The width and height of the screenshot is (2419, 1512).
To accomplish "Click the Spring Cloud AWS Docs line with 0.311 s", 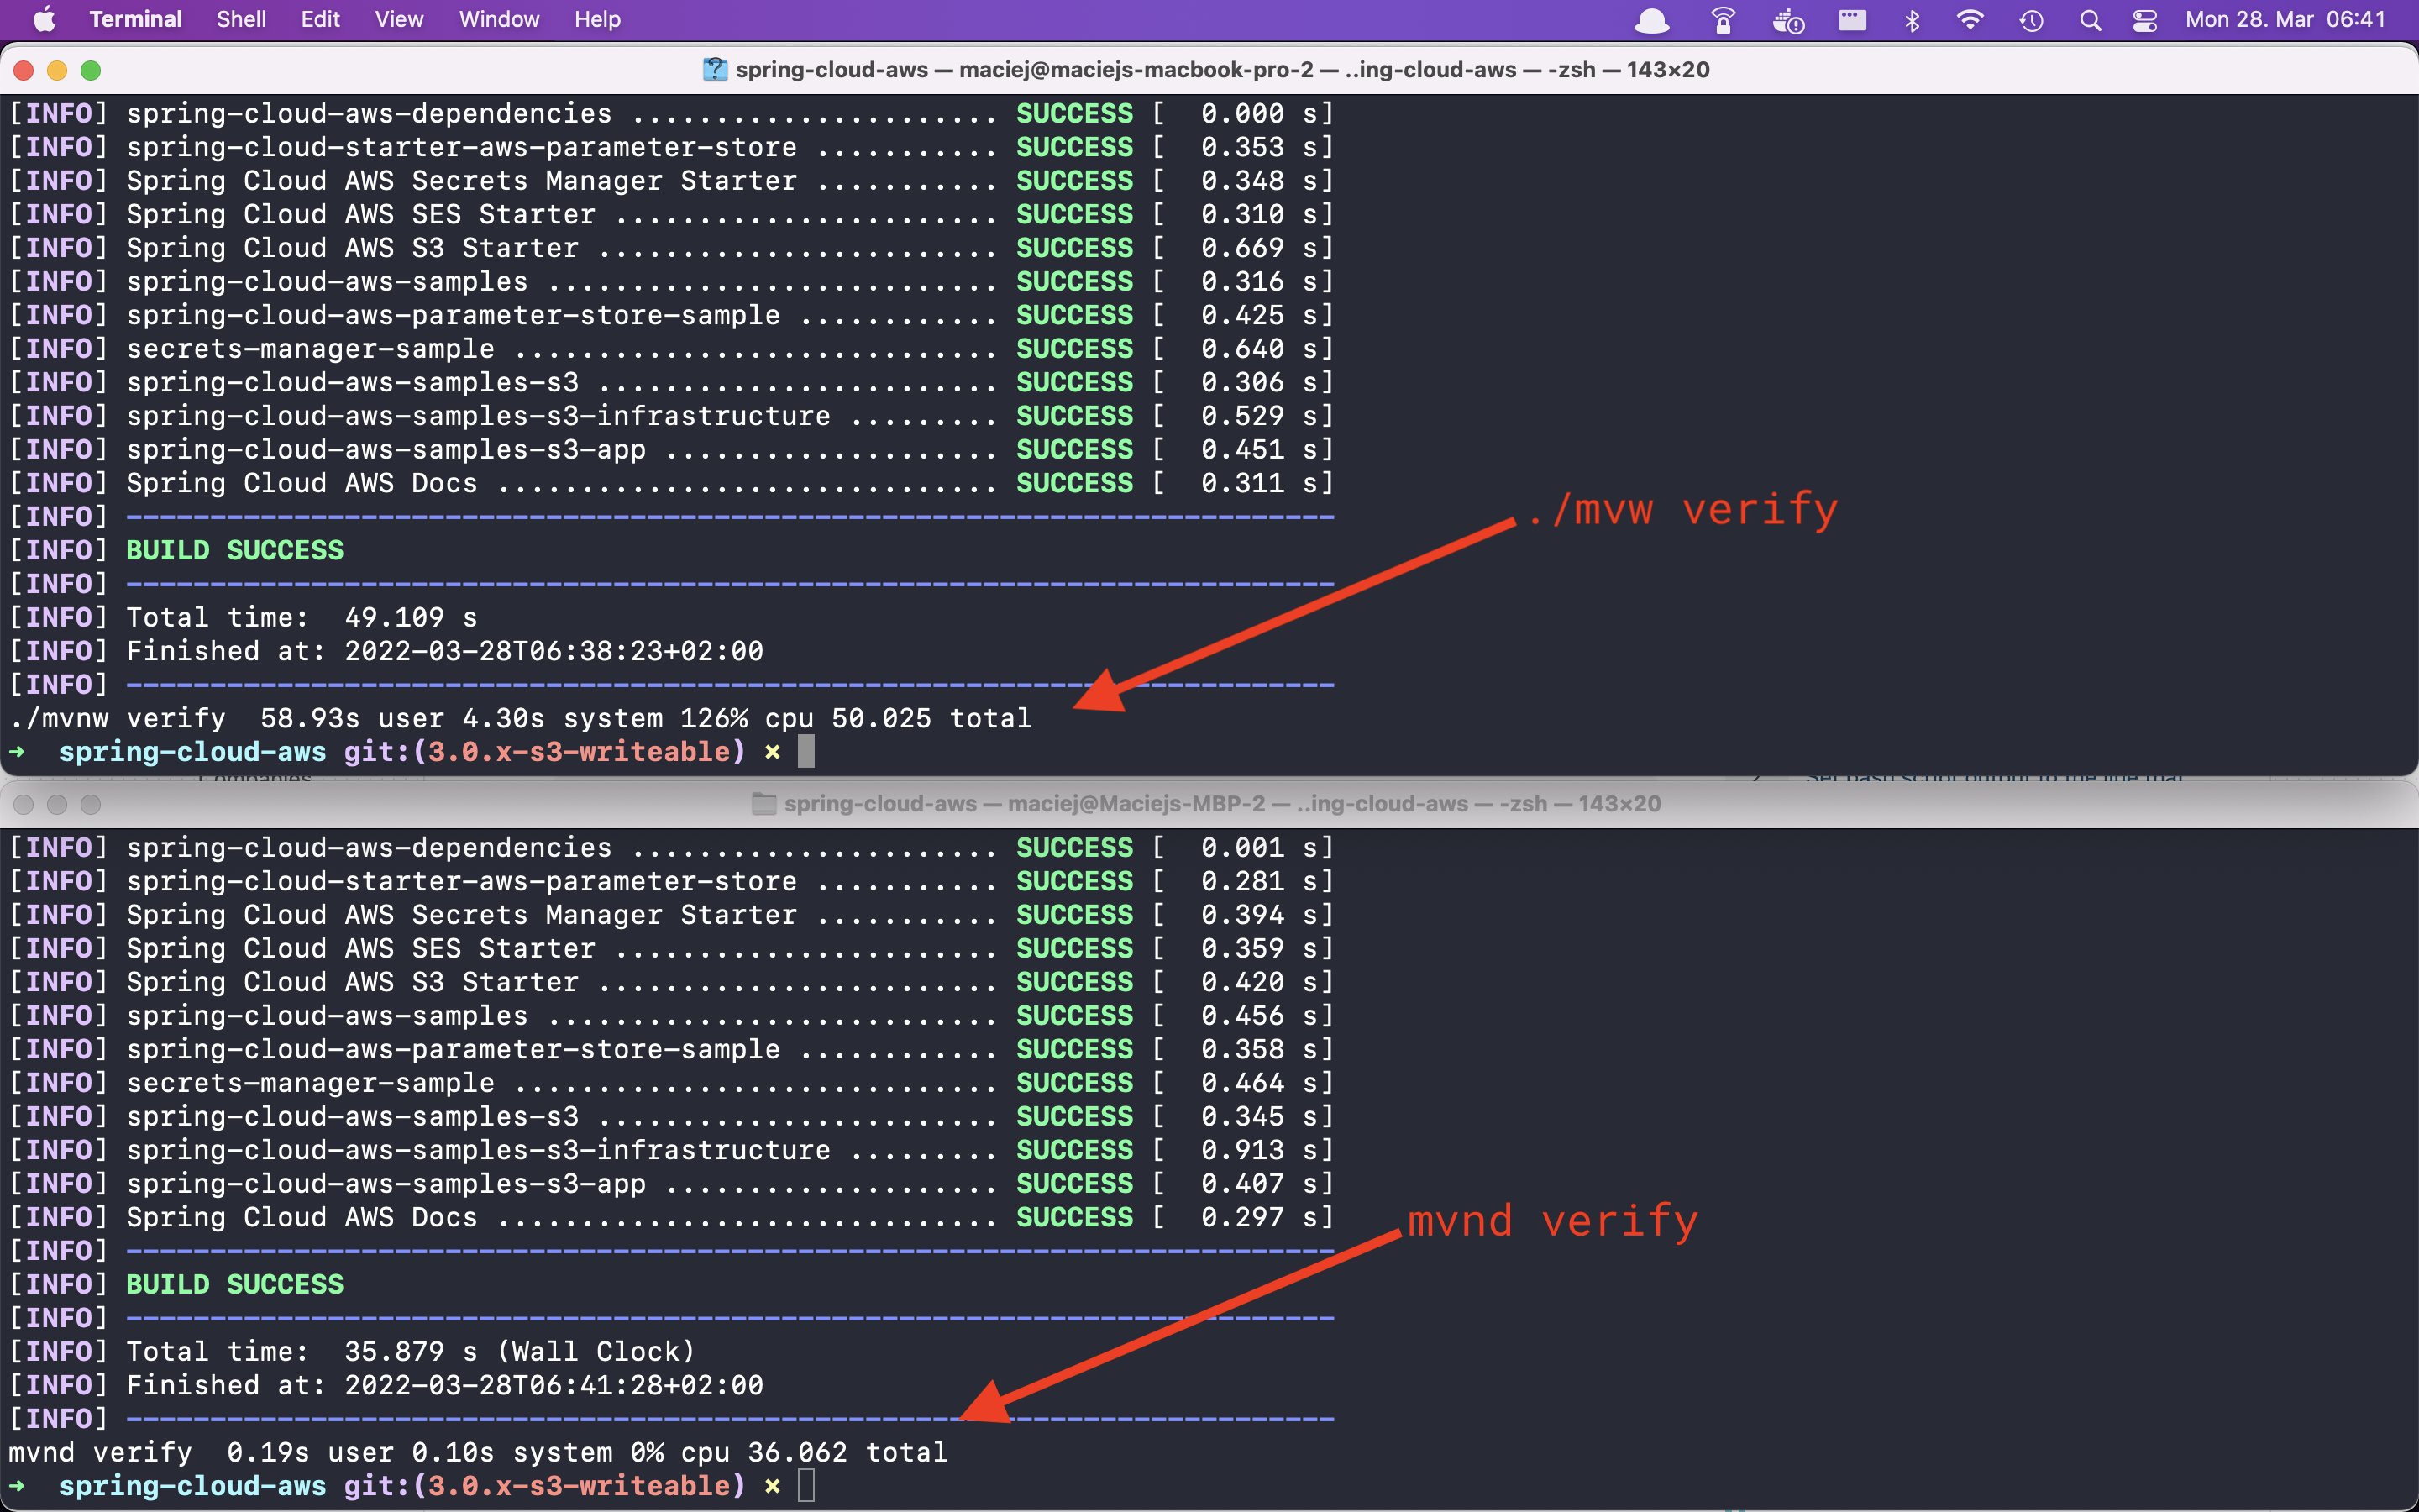I will coord(672,483).
